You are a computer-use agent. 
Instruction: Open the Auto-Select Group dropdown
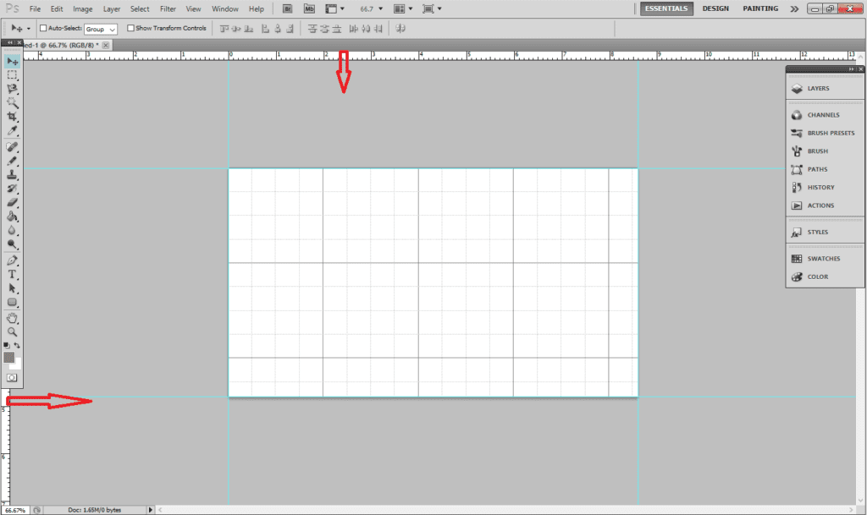point(101,29)
